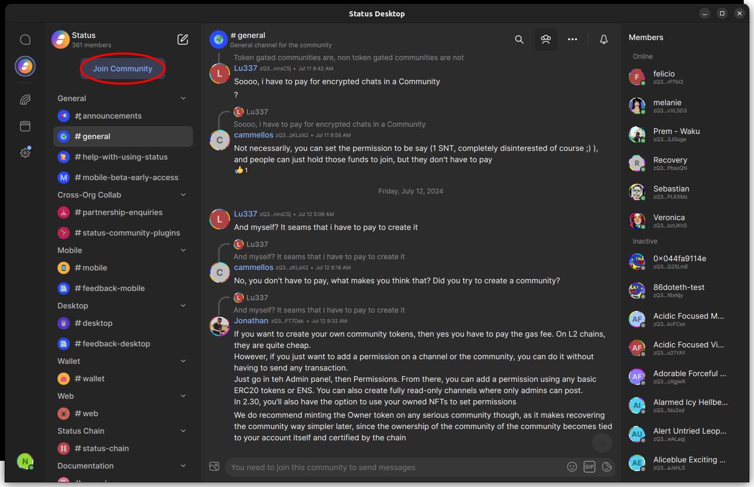Viewport: 754px width, 487px height.
Task: Jump to latest message with the down arrow
Action: [602, 442]
